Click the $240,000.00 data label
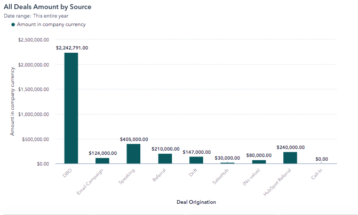The height and width of the screenshot is (215, 358). 291,147
